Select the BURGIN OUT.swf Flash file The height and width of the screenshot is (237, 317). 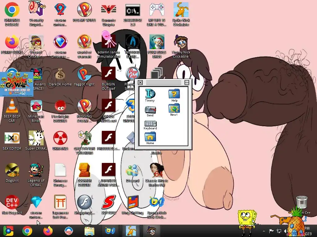(108, 79)
